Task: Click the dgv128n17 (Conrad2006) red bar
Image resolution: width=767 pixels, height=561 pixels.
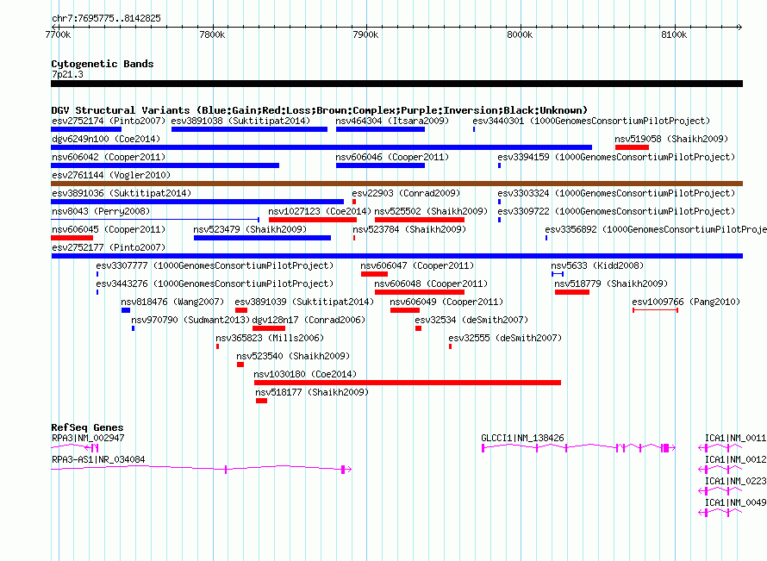Action: click(x=269, y=328)
